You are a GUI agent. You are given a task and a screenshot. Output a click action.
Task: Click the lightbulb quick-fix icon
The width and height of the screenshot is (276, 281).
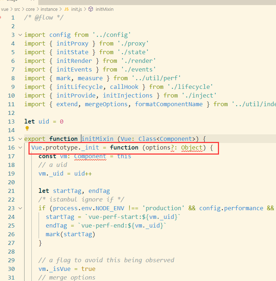pos(27,128)
